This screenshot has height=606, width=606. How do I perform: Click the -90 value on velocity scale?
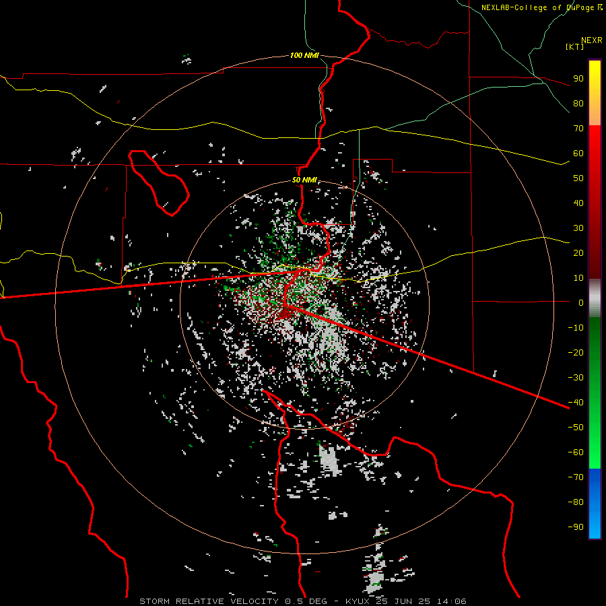(x=576, y=527)
